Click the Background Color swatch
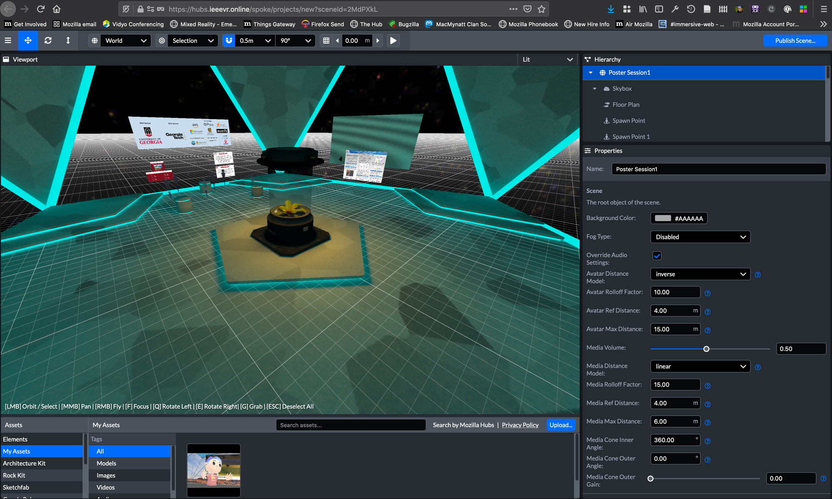Image resolution: width=832 pixels, height=499 pixels. coord(663,218)
